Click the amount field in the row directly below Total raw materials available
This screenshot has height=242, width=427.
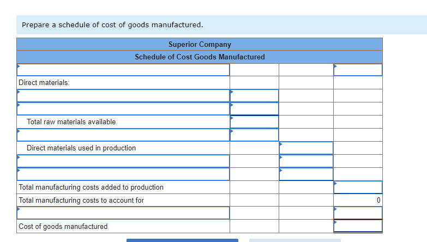point(254,135)
